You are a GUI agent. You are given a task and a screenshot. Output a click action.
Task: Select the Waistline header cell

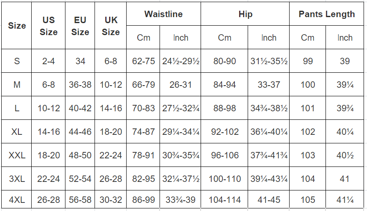coord(163,14)
